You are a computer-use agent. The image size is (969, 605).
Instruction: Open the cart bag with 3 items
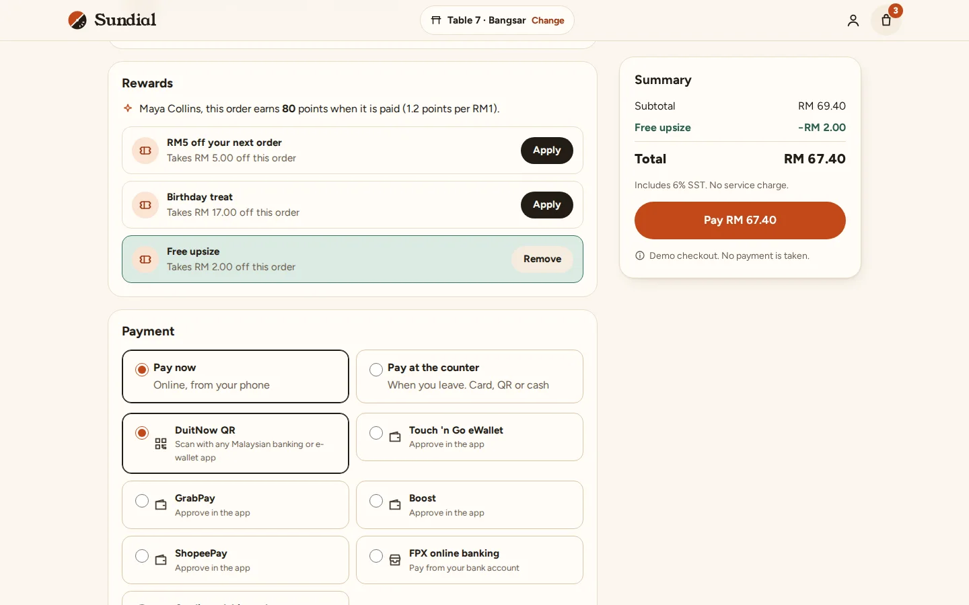(886, 20)
